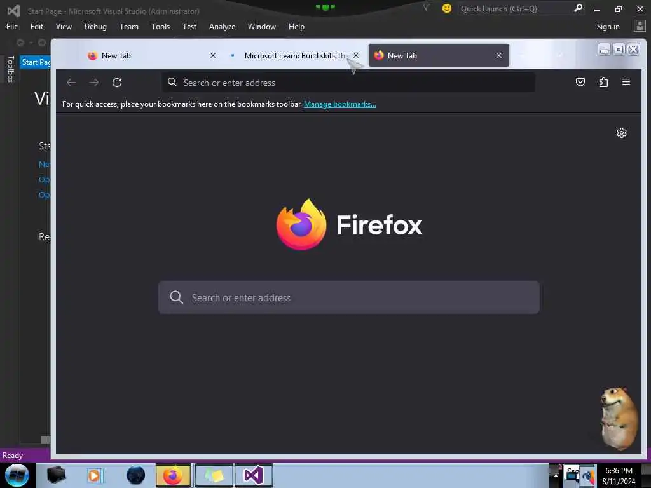Screen dimensions: 651x488
Task: Click the feedback smiley icon
Action: (x=447, y=8)
